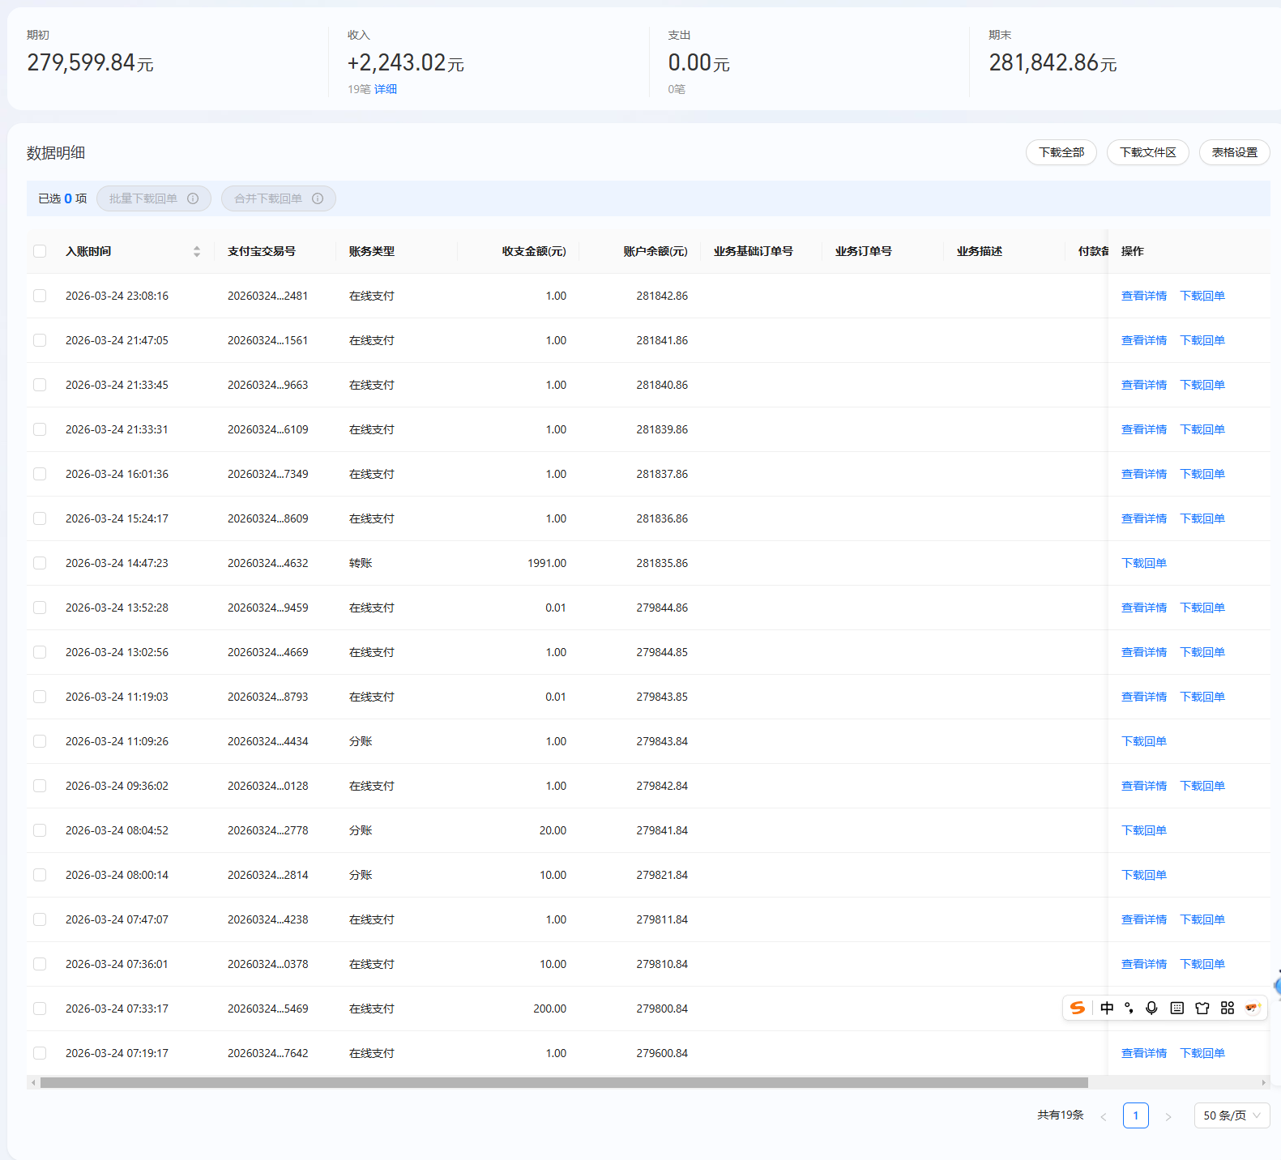Tick the select-all checkbox in table header
Image resolution: width=1281 pixels, height=1160 pixels.
coord(40,251)
